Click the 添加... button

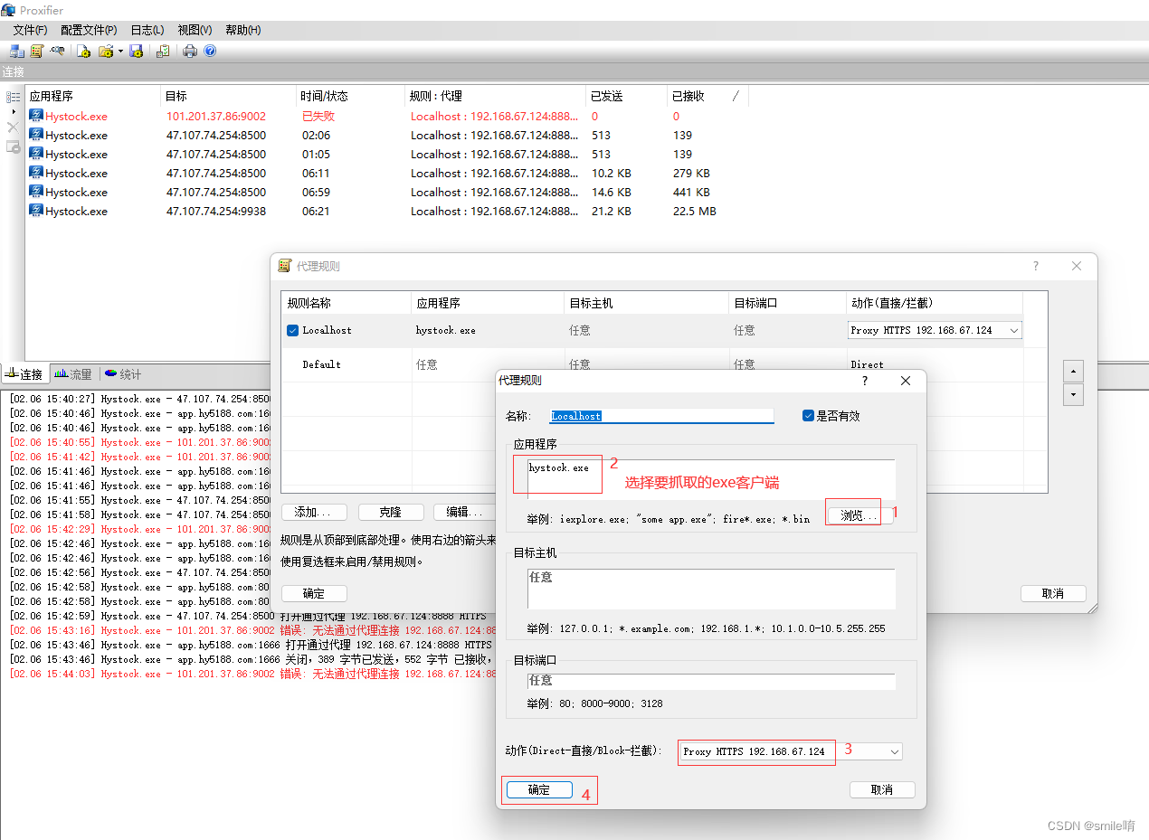click(314, 512)
